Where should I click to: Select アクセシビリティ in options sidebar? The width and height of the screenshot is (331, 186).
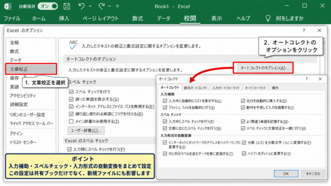point(23,96)
